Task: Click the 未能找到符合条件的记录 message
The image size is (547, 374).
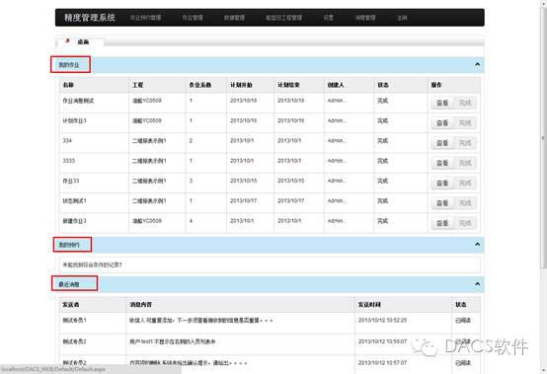Action: 92,264
